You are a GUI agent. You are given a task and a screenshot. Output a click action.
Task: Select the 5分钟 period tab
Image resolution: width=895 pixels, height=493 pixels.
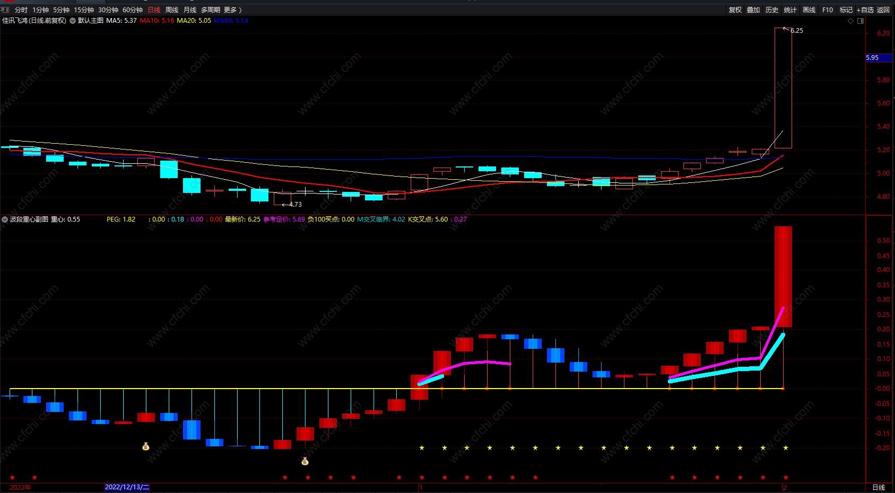62,10
